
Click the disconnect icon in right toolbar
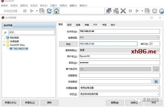pyautogui.click(x=116, y=11)
